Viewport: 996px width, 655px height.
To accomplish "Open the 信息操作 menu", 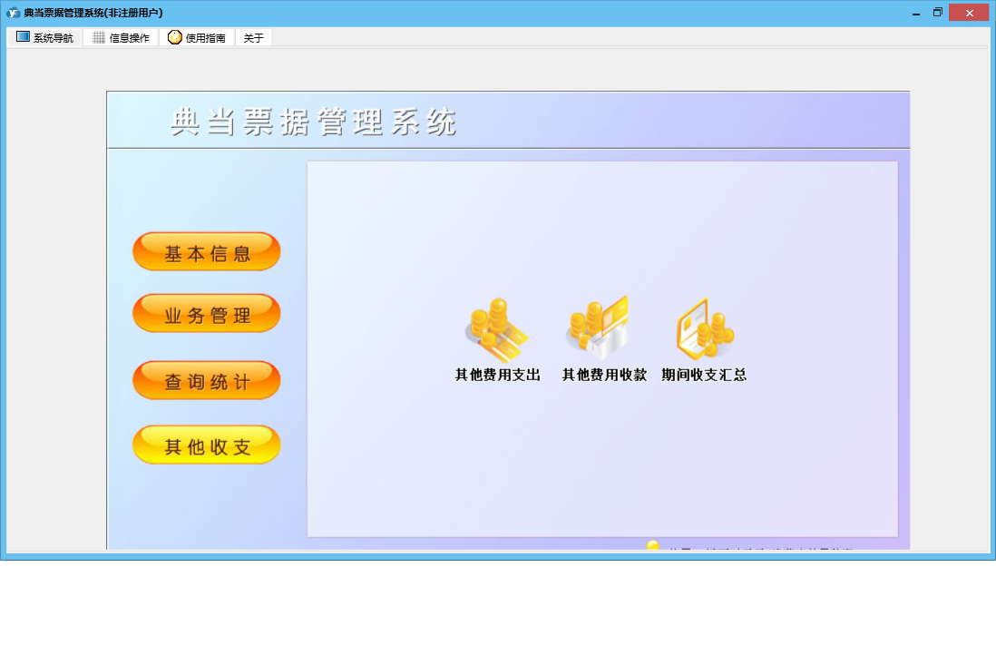I will pyautogui.click(x=121, y=37).
